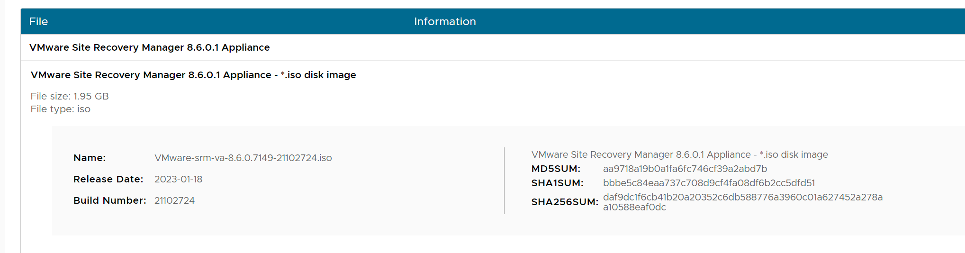Screen dimensions: 965x253
Task: Click the VMware-srm-va ISO file name
Action: (x=243, y=158)
